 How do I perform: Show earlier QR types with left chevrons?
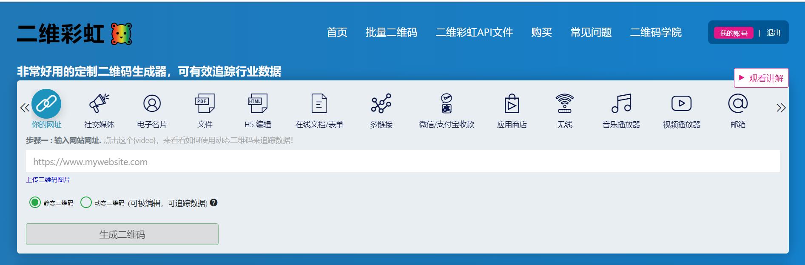(x=25, y=108)
